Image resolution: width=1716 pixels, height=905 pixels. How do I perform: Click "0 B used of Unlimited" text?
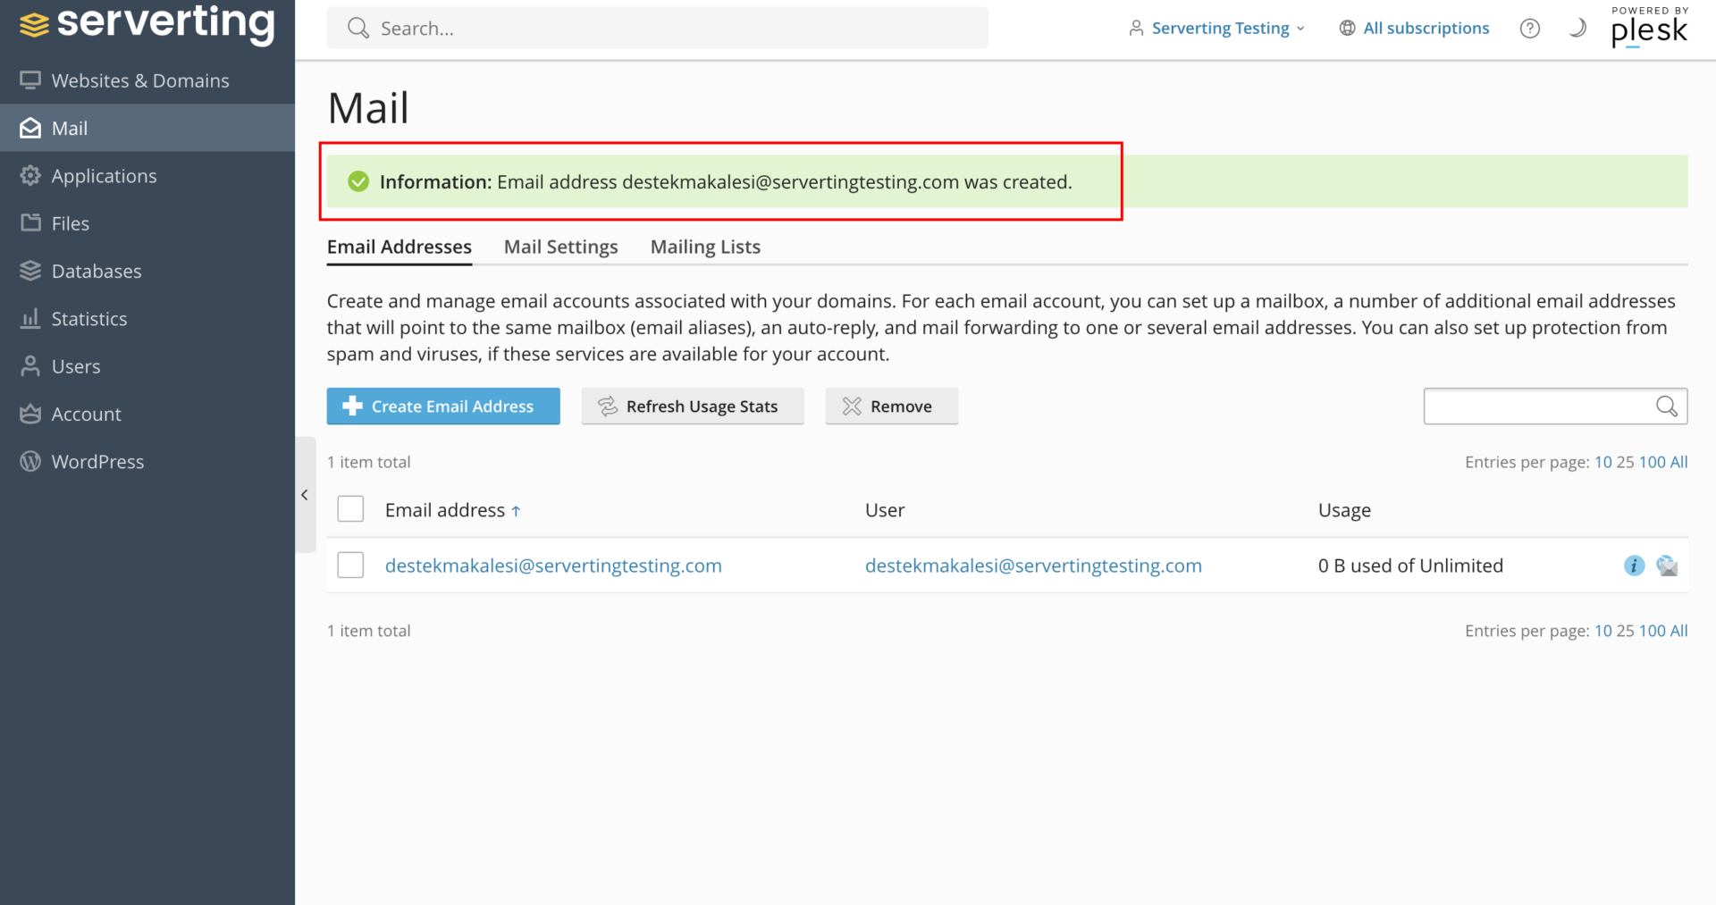tap(1410, 566)
